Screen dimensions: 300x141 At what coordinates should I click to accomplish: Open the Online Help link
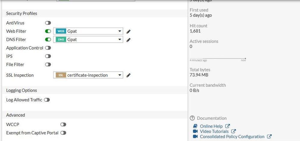tap(211, 126)
